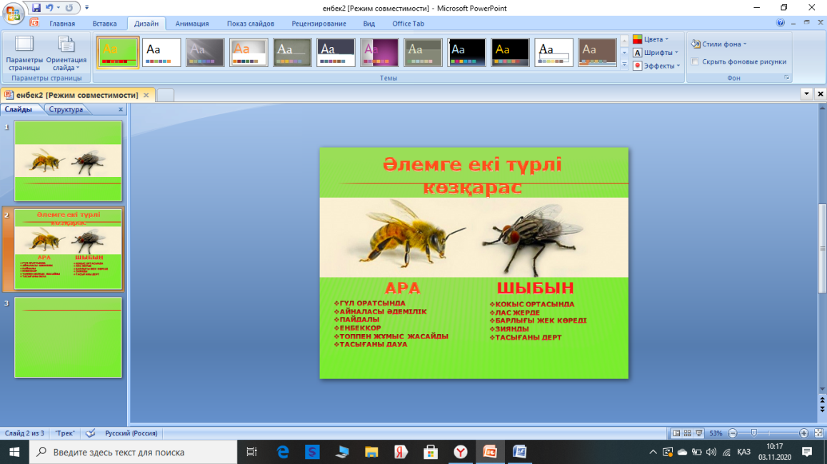Switch to Slide Sorter view icon
The width and height of the screenshot is (827, 464).
(687, 433)
